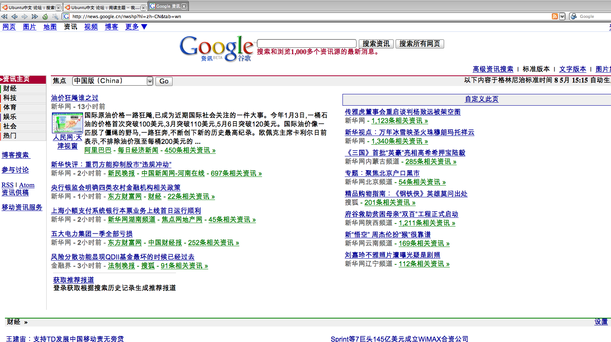Select 娱乐 category in sidebar
The image size is (611, 342).
click(x=23, y=117)
